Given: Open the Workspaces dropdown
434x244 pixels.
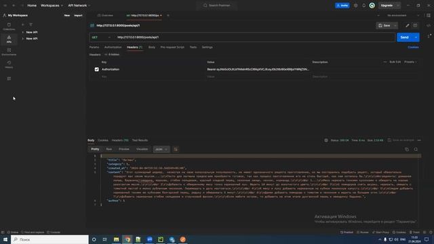Looking at the screenshot, I should coord(52,5).
